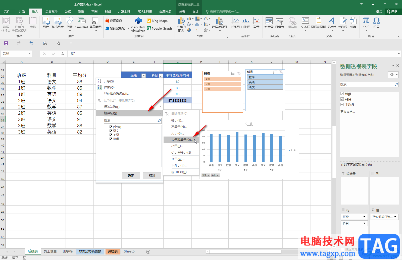Add header and footer
Screen dimensions: 402x260
tap(318, 23)
